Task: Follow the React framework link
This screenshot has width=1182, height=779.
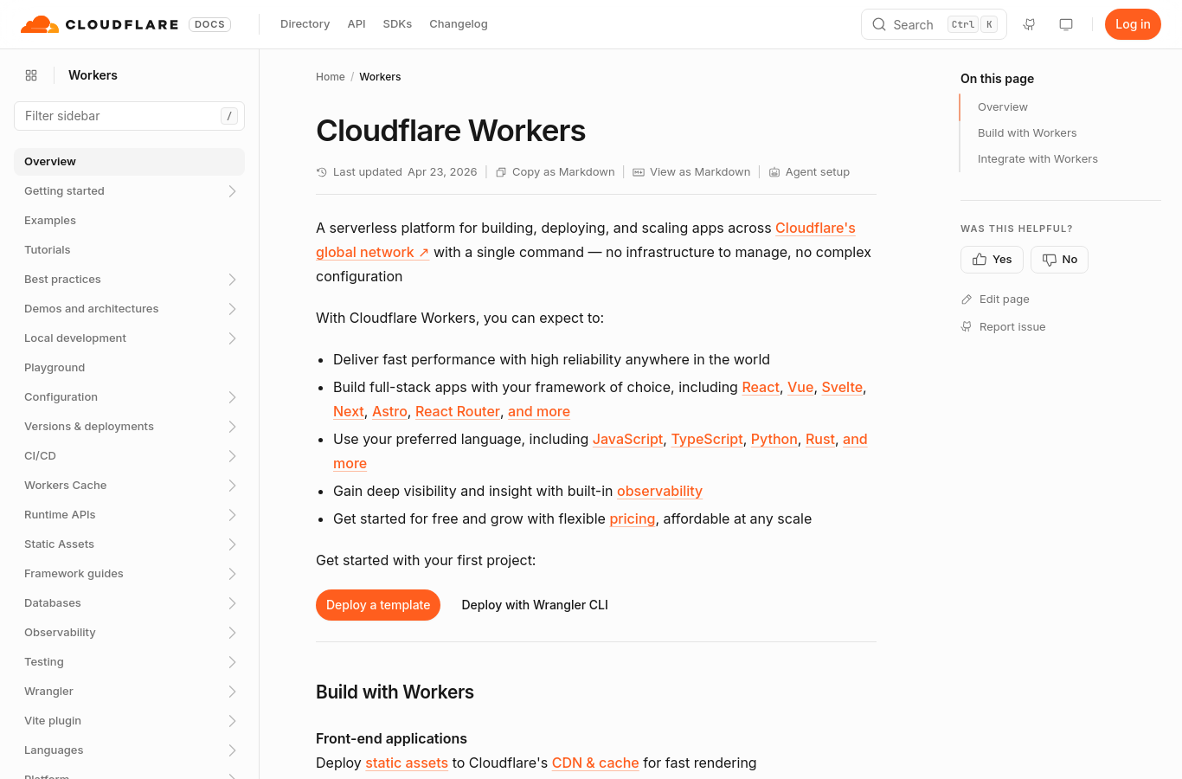Action: [x=761, y=388]
